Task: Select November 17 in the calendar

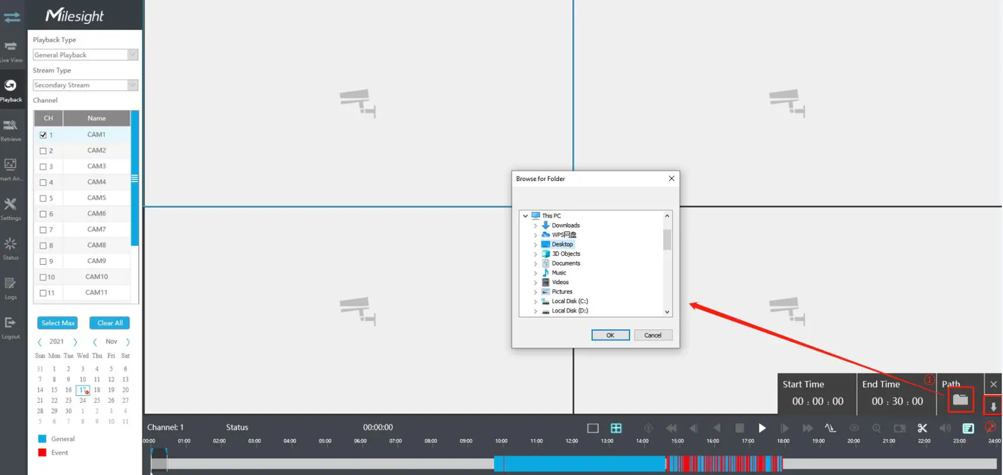Action: pos(83,390)
